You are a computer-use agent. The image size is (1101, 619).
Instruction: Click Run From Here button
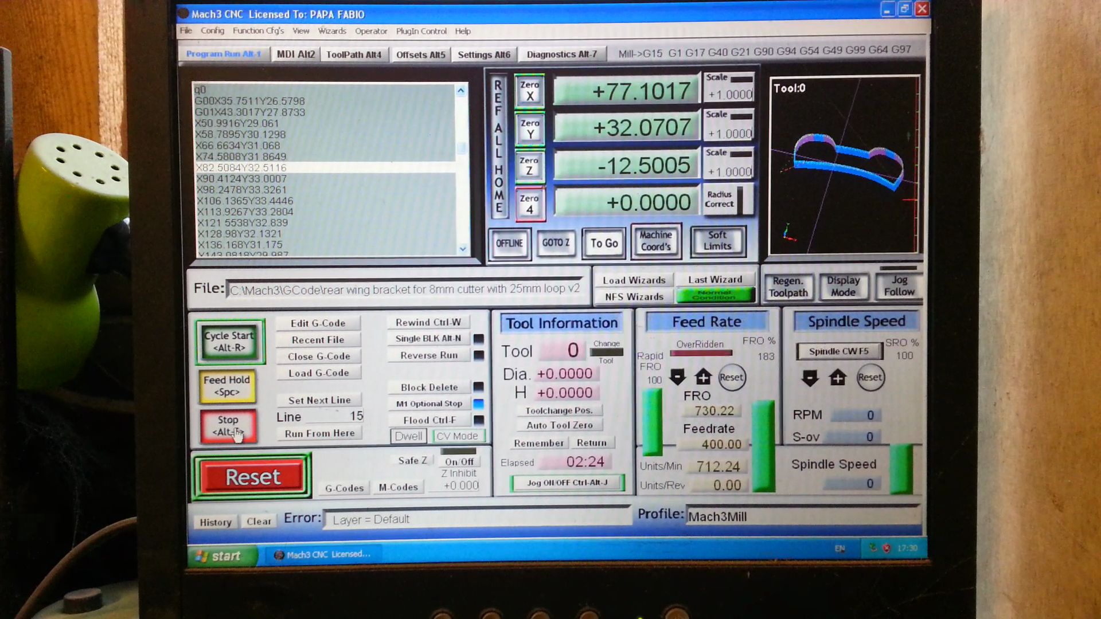[x=319, y=433]
